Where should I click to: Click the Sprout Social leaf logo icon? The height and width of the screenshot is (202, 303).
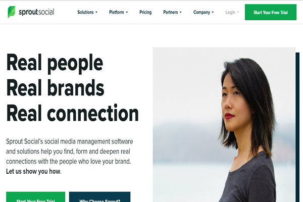[12, 12]
